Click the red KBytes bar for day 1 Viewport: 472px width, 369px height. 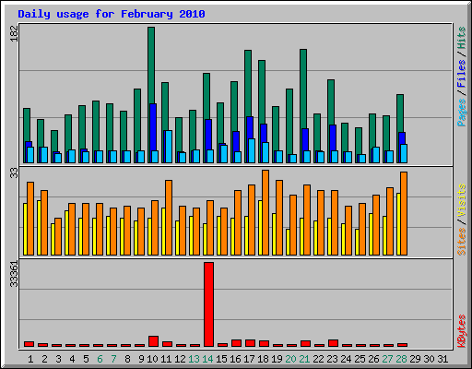[29, 344]
